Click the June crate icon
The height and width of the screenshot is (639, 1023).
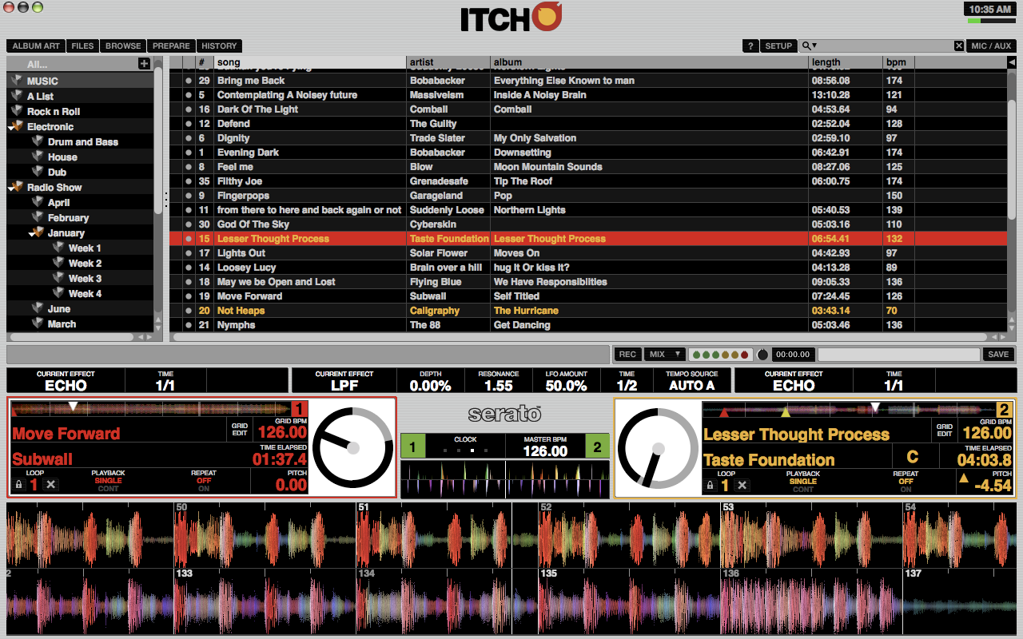[x=38, y=308]
